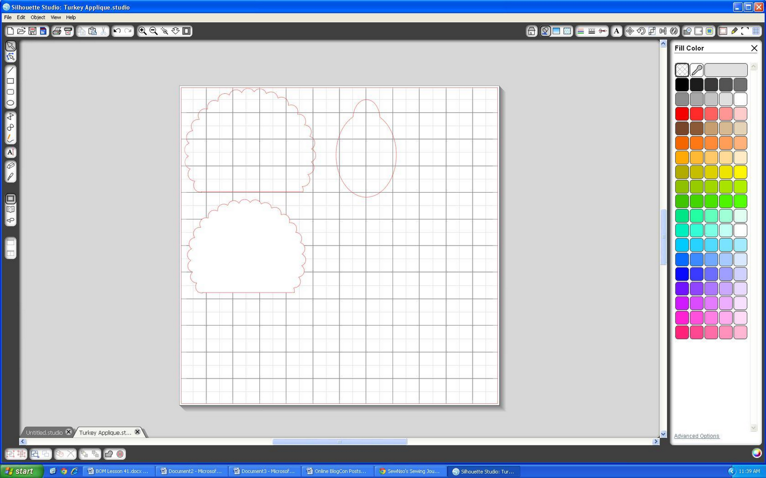Open the Object menu

point(38,17)
